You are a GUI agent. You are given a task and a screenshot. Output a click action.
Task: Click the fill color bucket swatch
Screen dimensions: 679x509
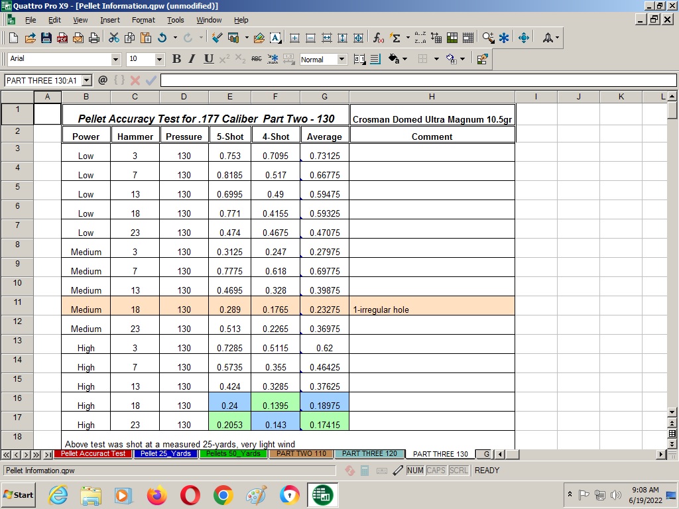point(451,59)
